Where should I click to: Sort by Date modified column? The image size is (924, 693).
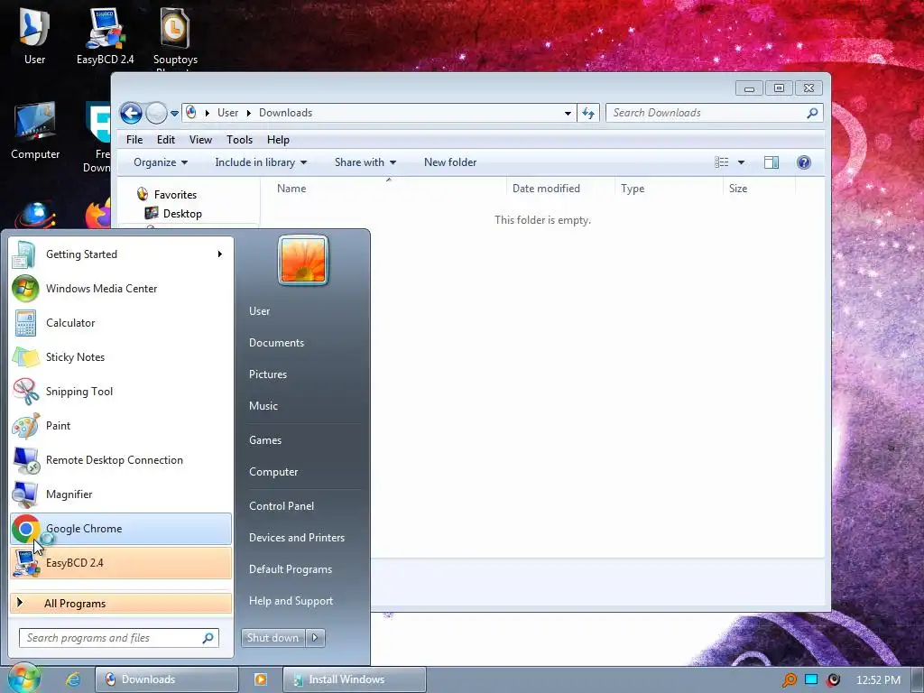click(x=559, y=189)
